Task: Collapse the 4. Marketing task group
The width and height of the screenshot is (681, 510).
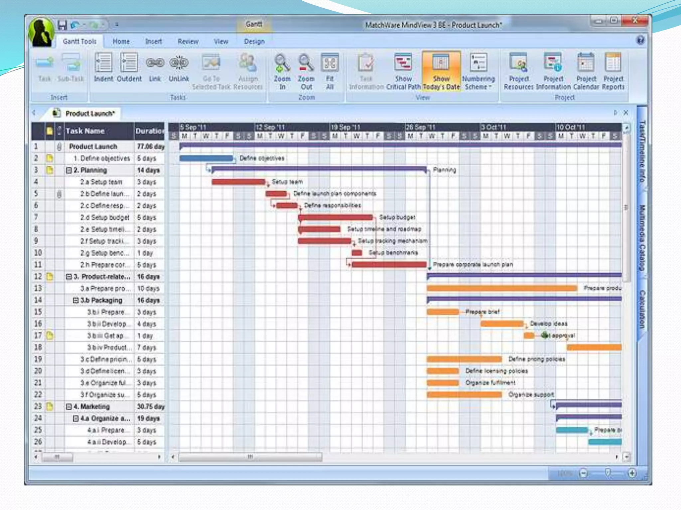Action: (x=69, y=407)
